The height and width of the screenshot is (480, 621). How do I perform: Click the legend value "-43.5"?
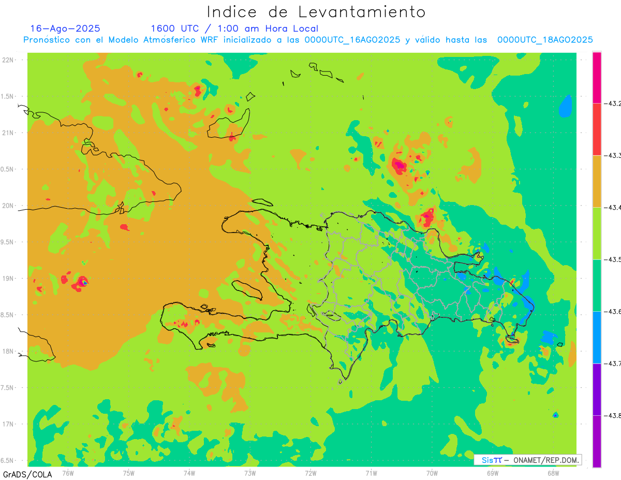pos(612,259)
